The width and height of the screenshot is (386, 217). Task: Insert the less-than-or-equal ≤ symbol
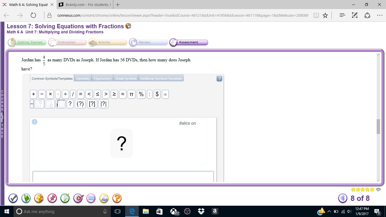click(97, 94)
